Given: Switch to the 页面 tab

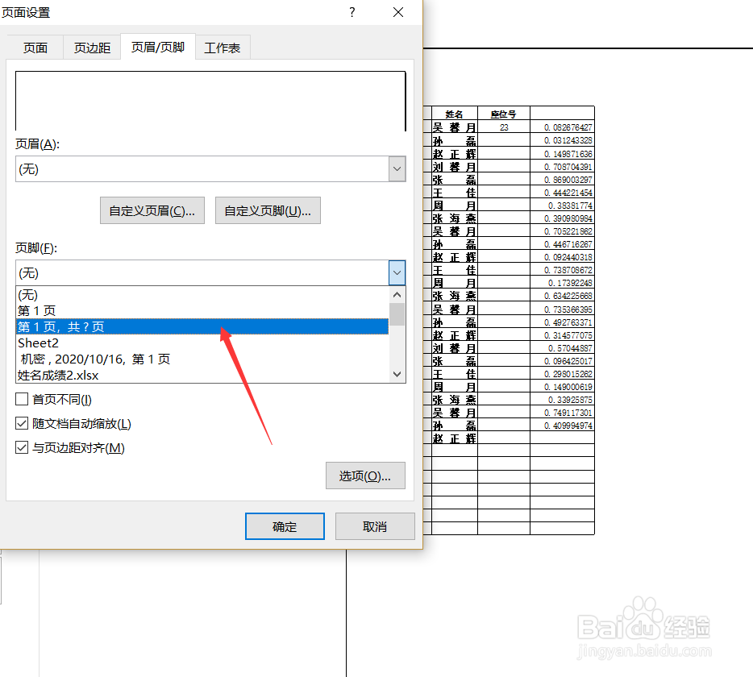Looking at the screenshot, I should pos(35,47).
